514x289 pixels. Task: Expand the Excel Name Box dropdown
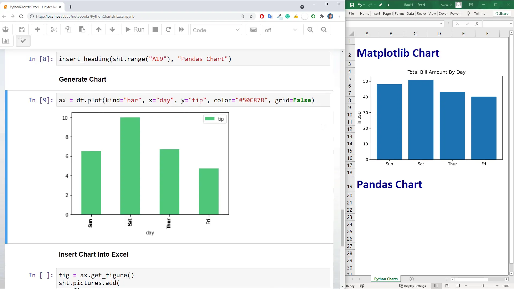[441, 24]
